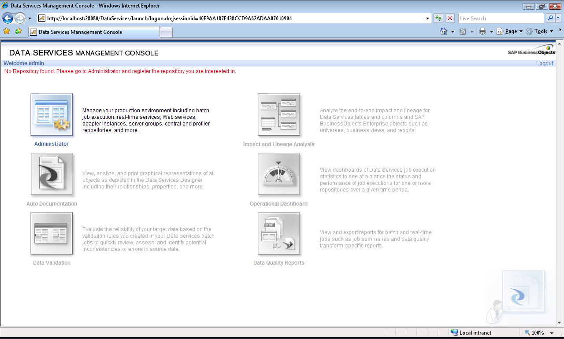Image resolution: width=564 pixels, height=339 pixels.
Task: Open the 100% zoom level control
Action: click(x=534, y=333)
